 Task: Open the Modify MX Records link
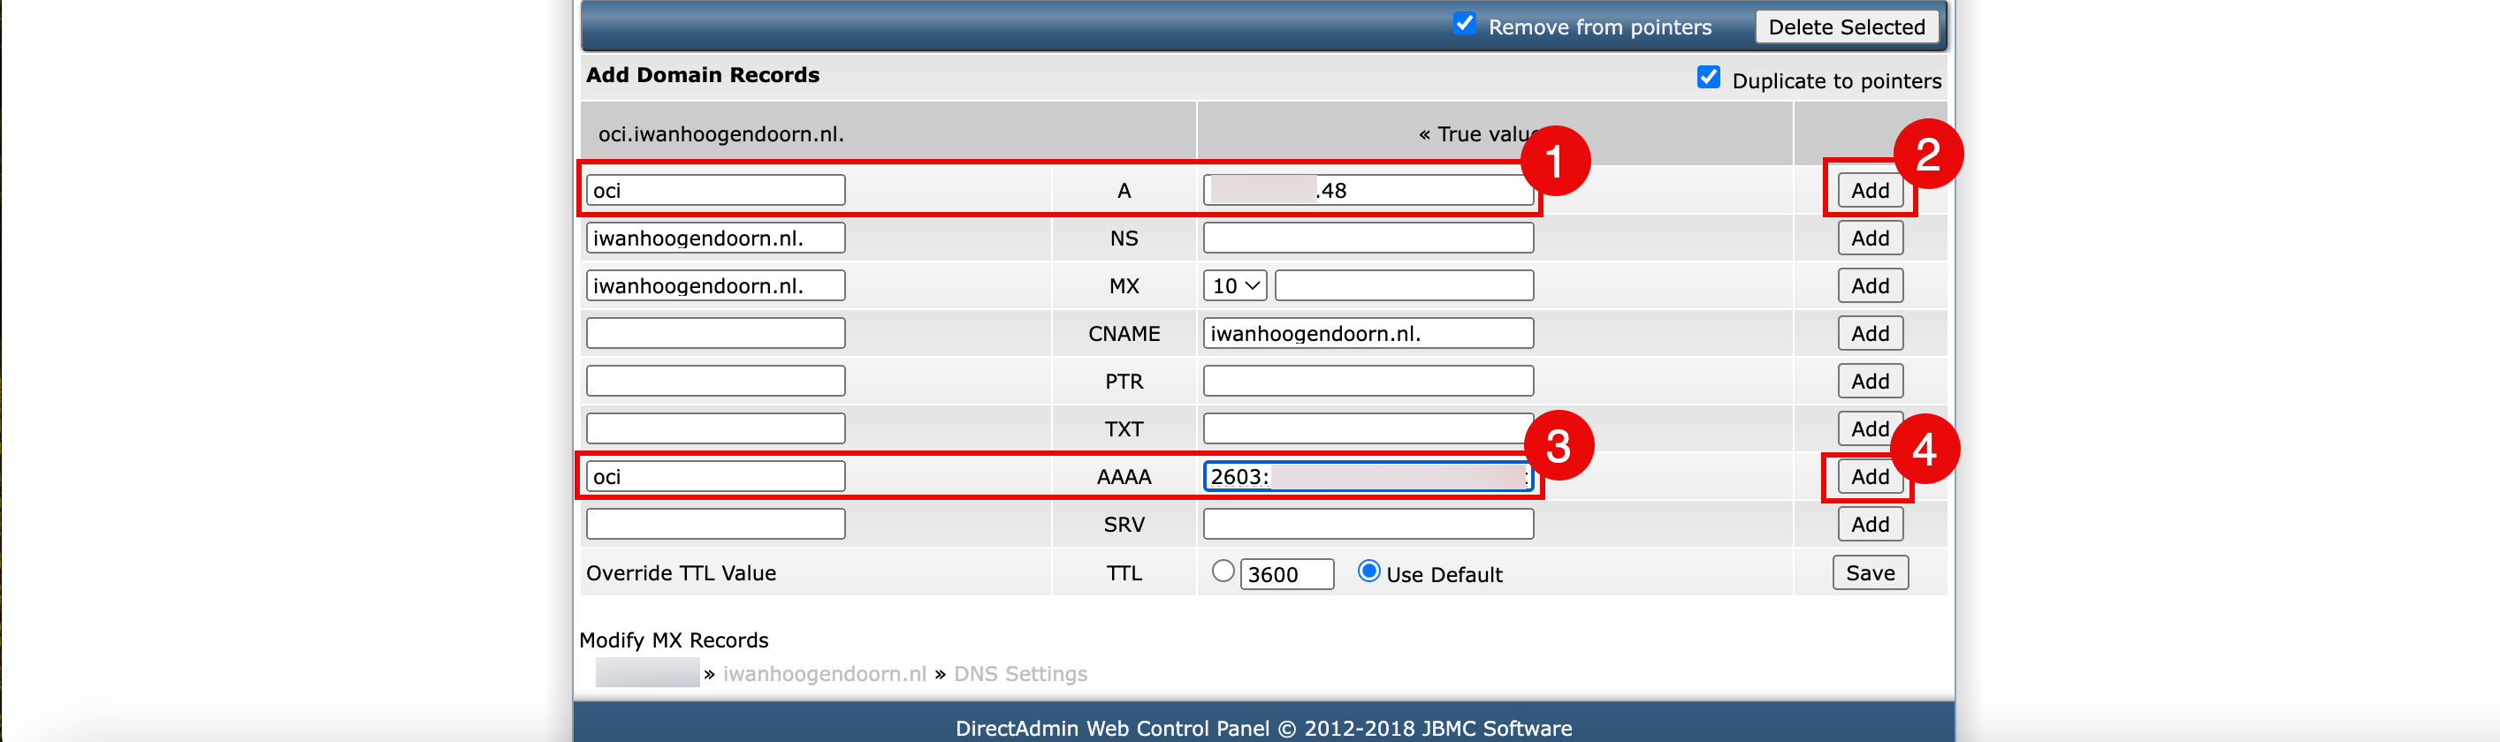click(674, 640)
